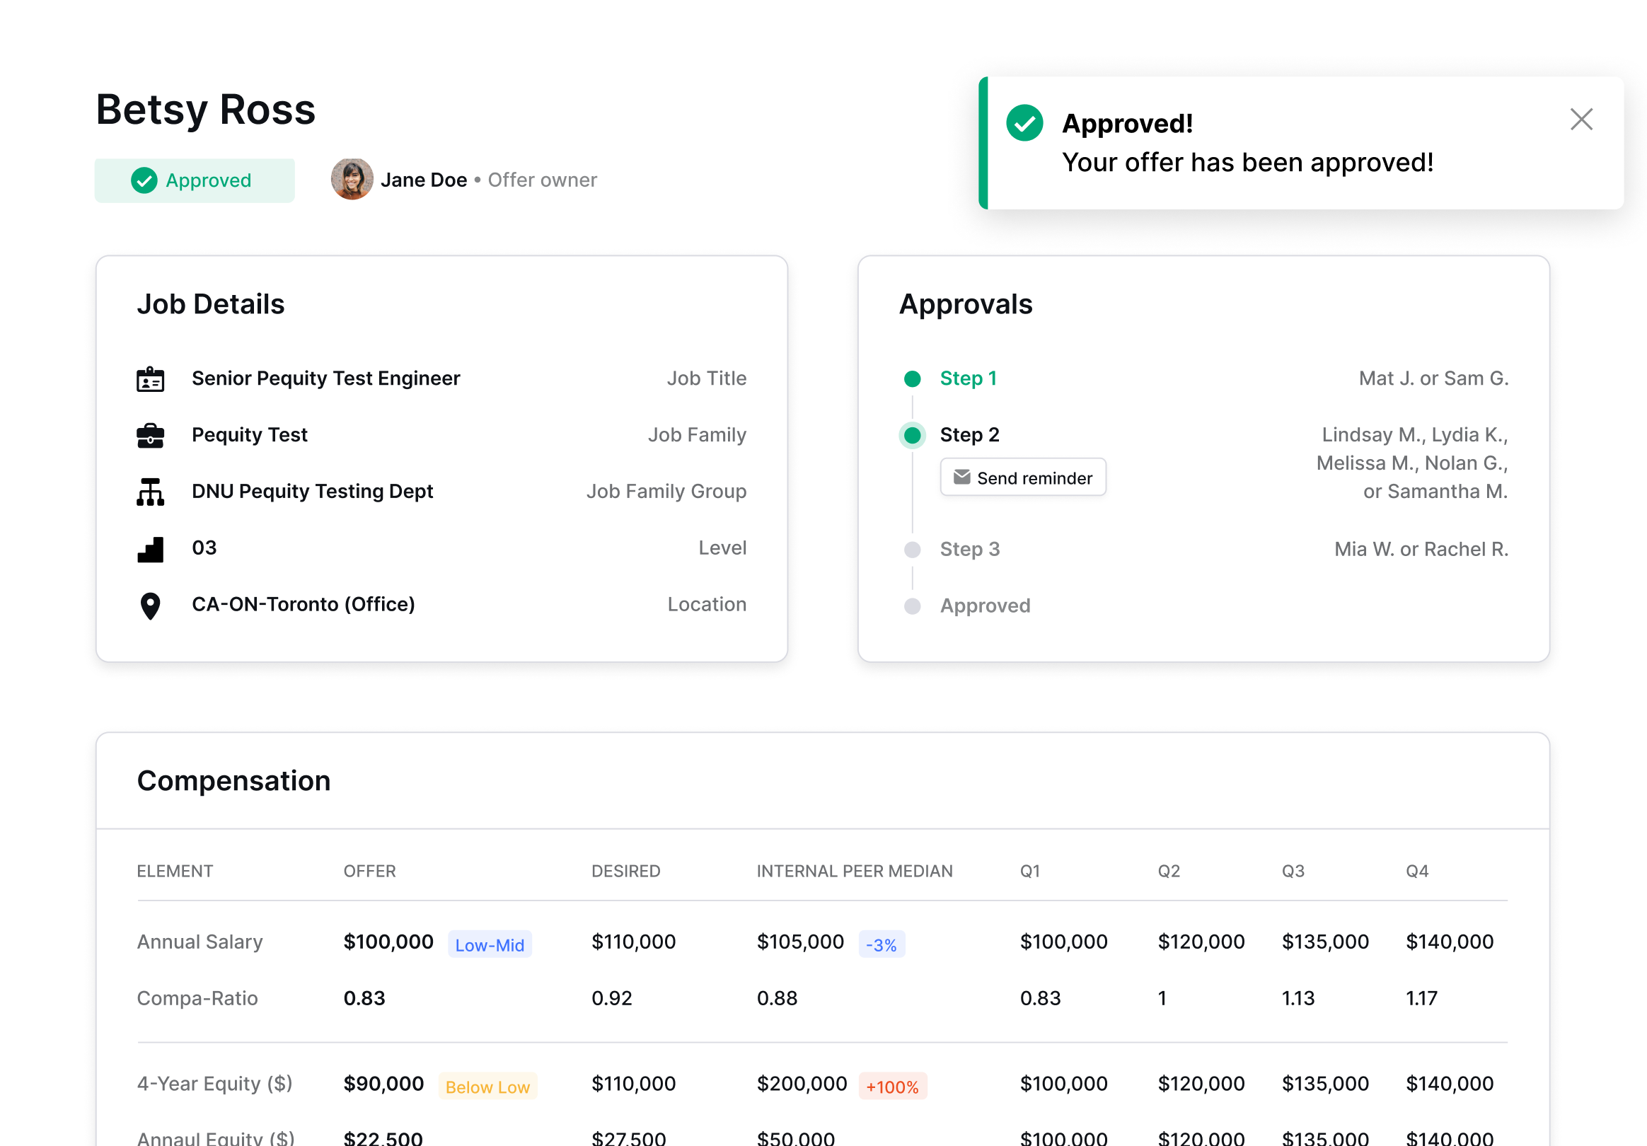Screen dimensions: 1647x1146
Task: Click the job title ID badge icon
Action: [151, 378]
